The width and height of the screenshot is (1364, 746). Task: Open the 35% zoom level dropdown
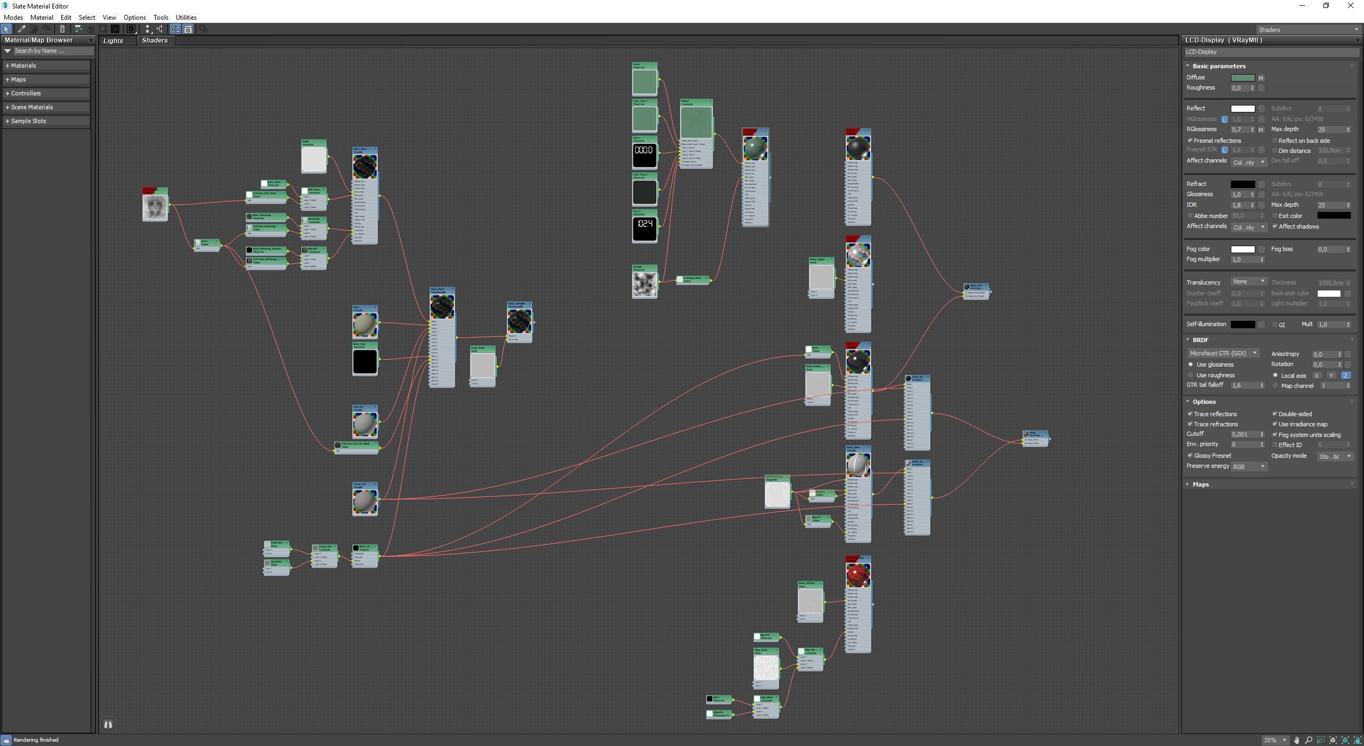(1284, 740)
